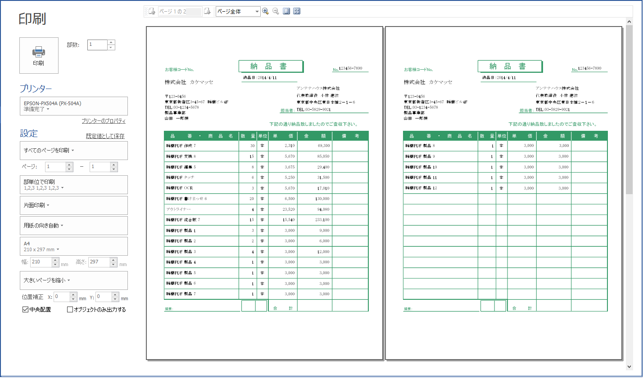Open the EPSON-PX504A printer dropdown
This screenshot has width=643, height=378.
coord(74,106)
